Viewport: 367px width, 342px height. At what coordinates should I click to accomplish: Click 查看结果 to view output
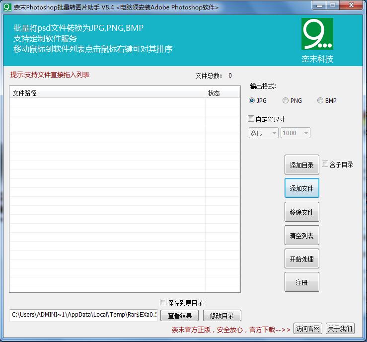coord(179,316)
